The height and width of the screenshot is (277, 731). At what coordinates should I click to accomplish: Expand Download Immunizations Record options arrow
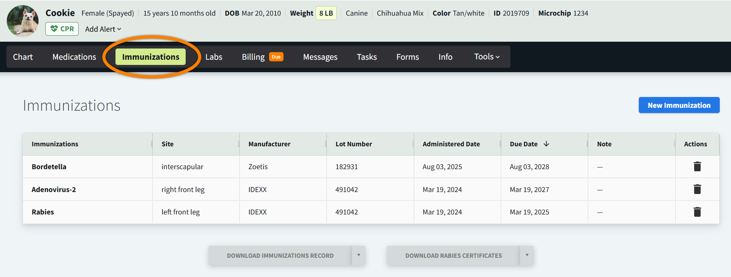(x=358, y=255)
